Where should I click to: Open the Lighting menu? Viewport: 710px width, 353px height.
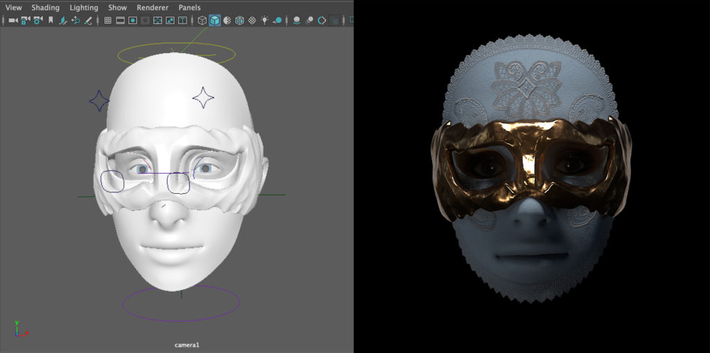(84, 8)
